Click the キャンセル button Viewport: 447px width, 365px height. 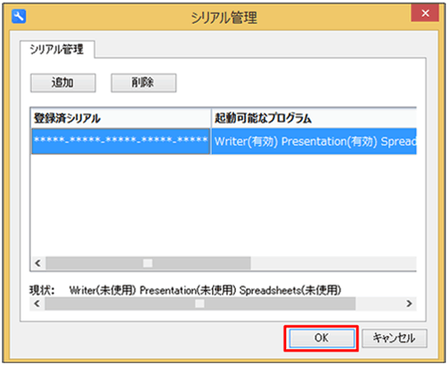(x=394, y=338)
